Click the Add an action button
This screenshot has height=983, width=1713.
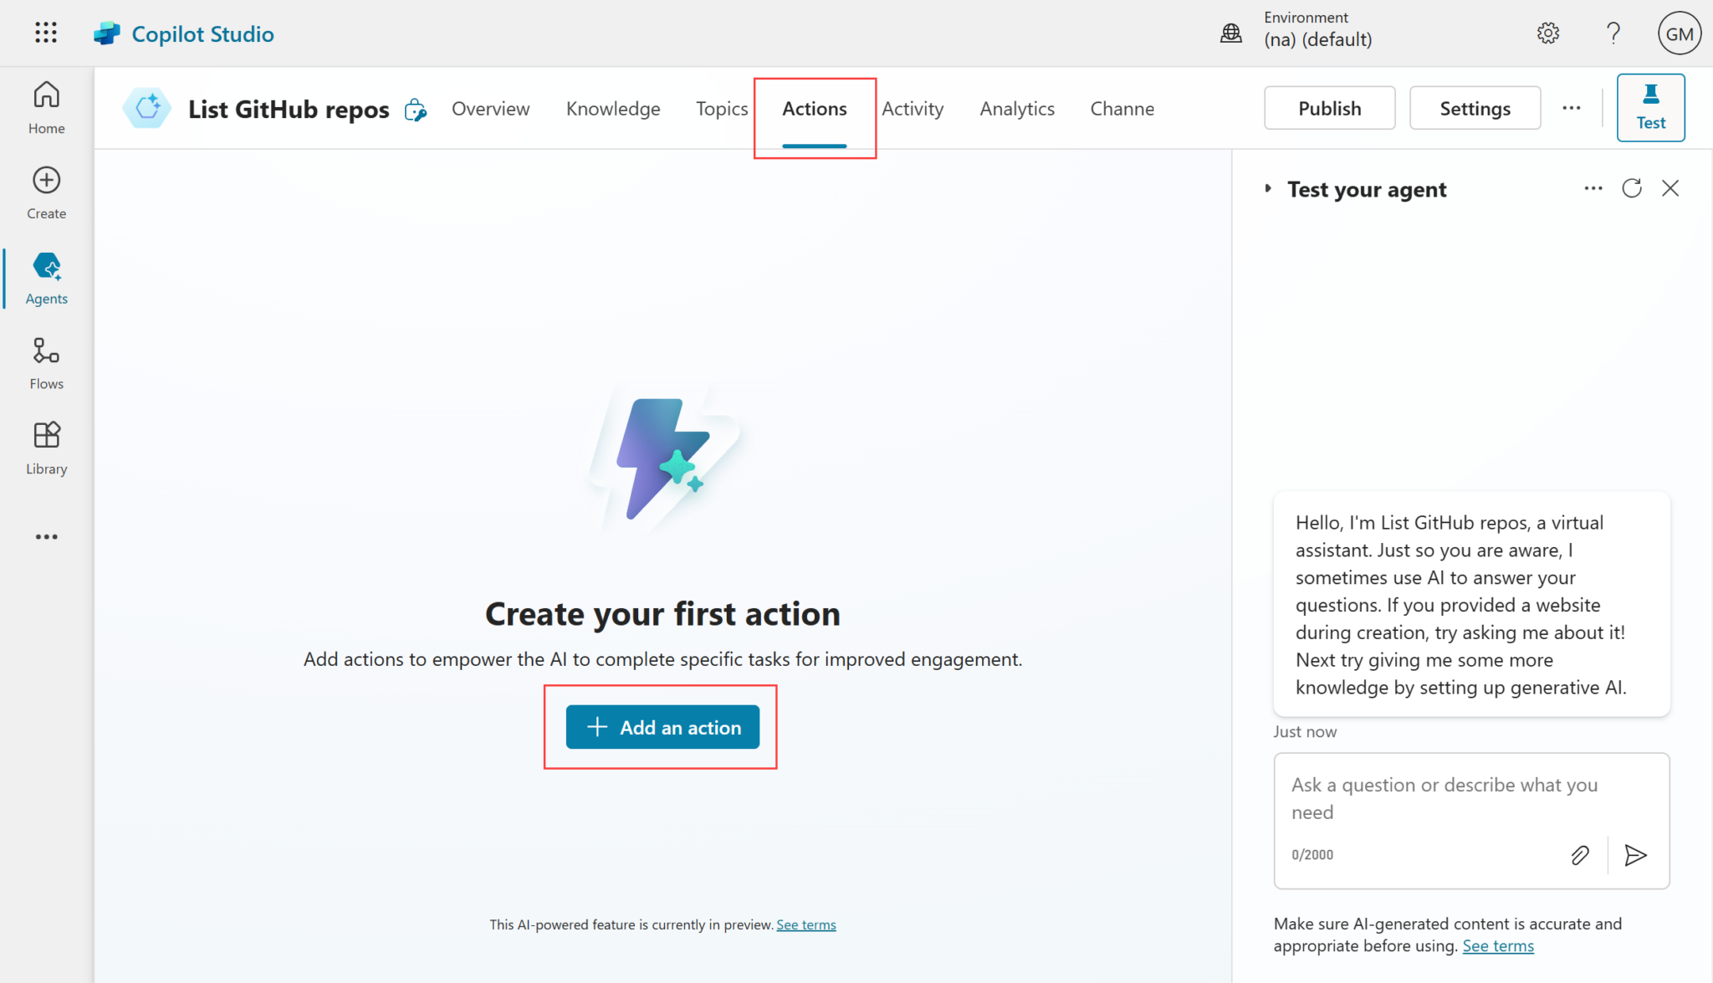coord(662,727)
